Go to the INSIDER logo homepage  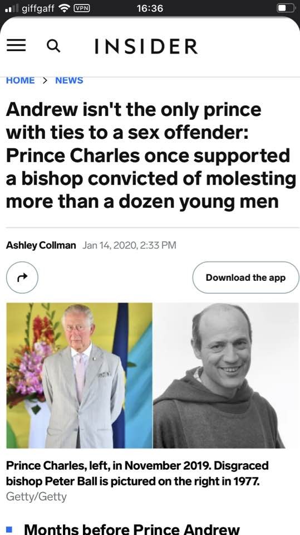[x=146, y=46]
